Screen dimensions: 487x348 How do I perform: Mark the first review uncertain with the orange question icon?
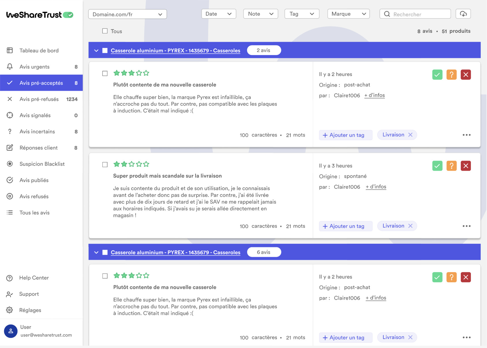pyautogui.click(x=452, y=75)
